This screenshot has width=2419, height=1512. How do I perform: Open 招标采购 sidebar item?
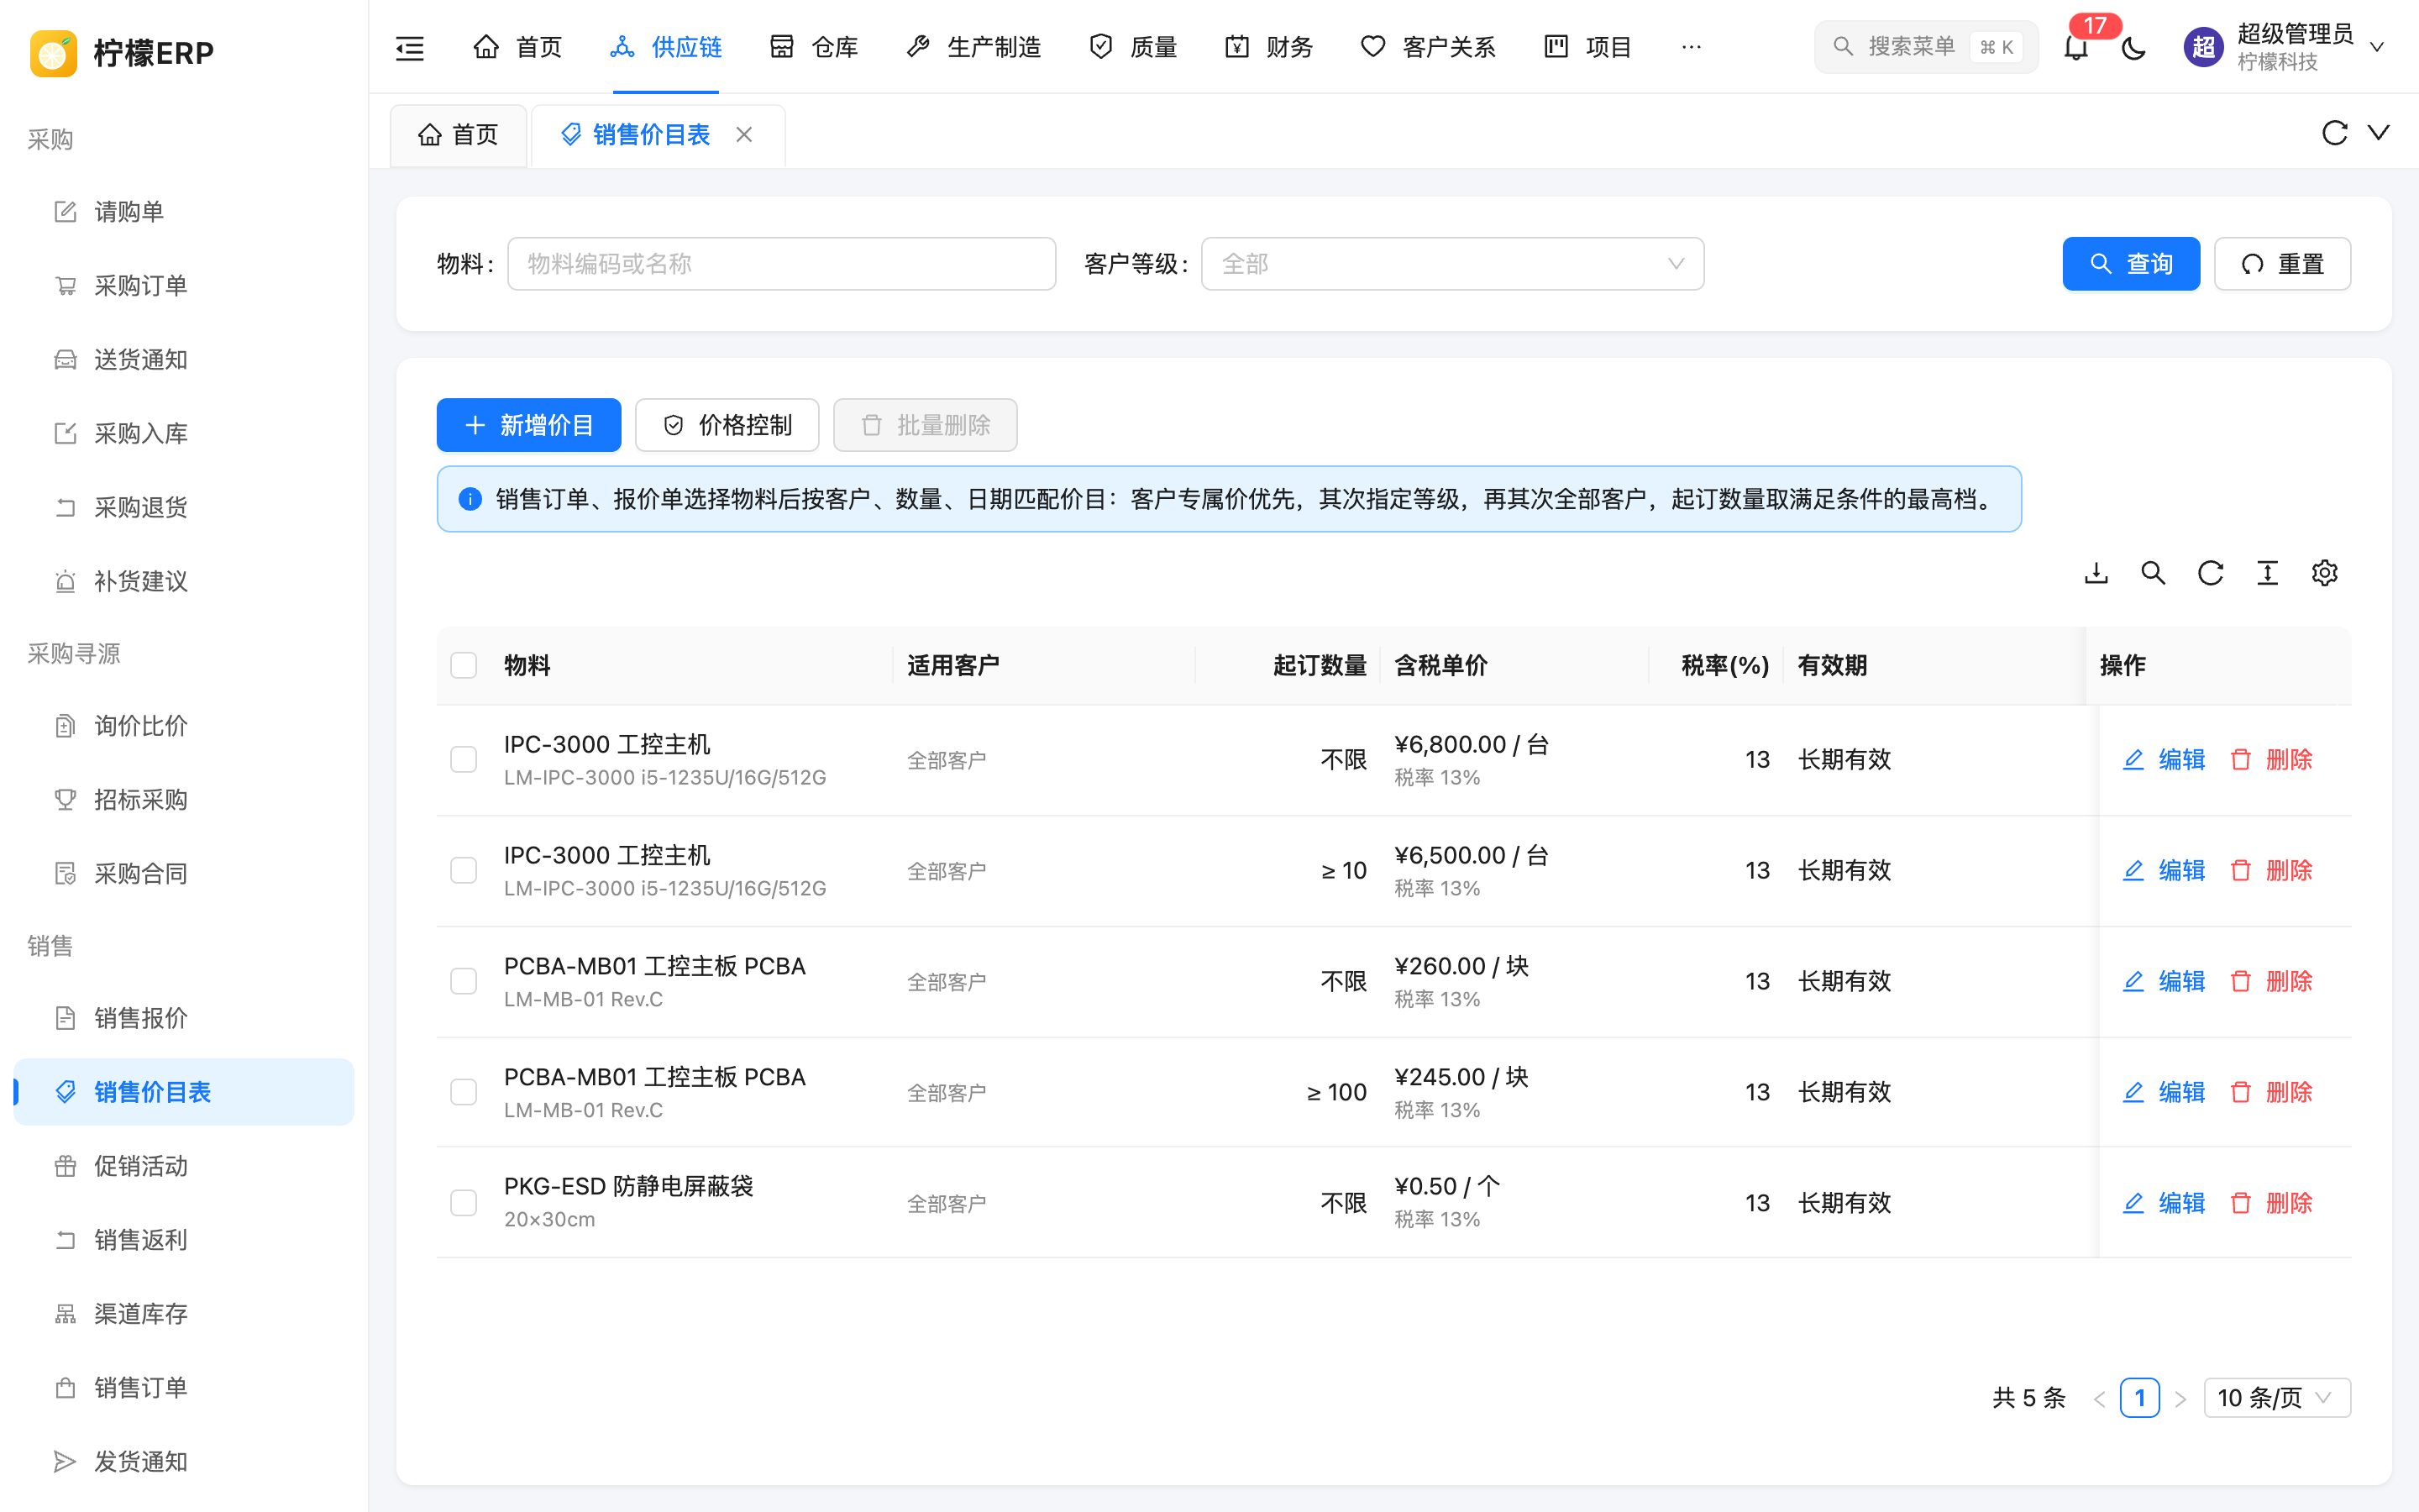184,800
